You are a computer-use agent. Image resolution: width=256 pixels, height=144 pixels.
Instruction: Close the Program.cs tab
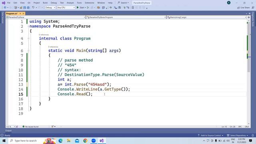pos(23,14)
